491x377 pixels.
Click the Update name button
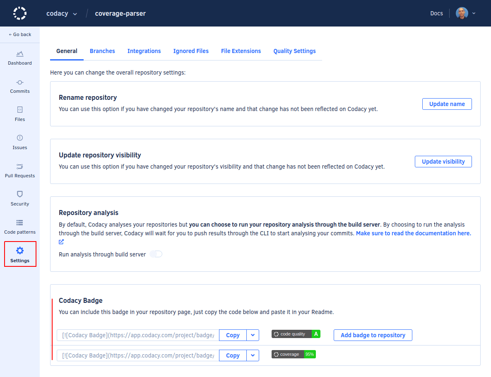click(x=447, y=104)
